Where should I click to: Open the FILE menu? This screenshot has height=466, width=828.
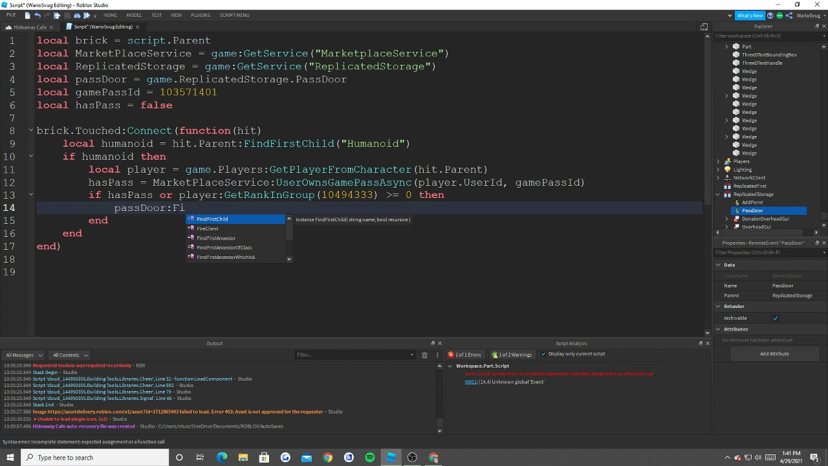11,15
